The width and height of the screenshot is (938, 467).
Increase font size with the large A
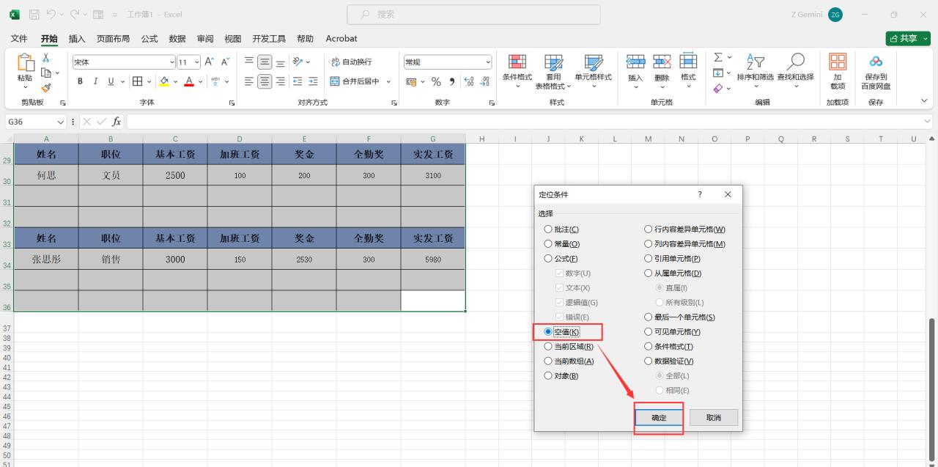209,62
